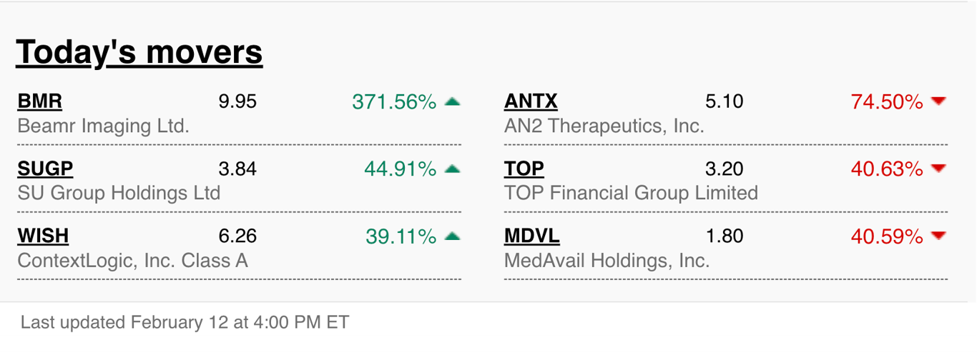Click AN2 Therapeutics, Inc. company name
Image resolution: width=977 pixels, height=360 pixels.
point(604,126)
